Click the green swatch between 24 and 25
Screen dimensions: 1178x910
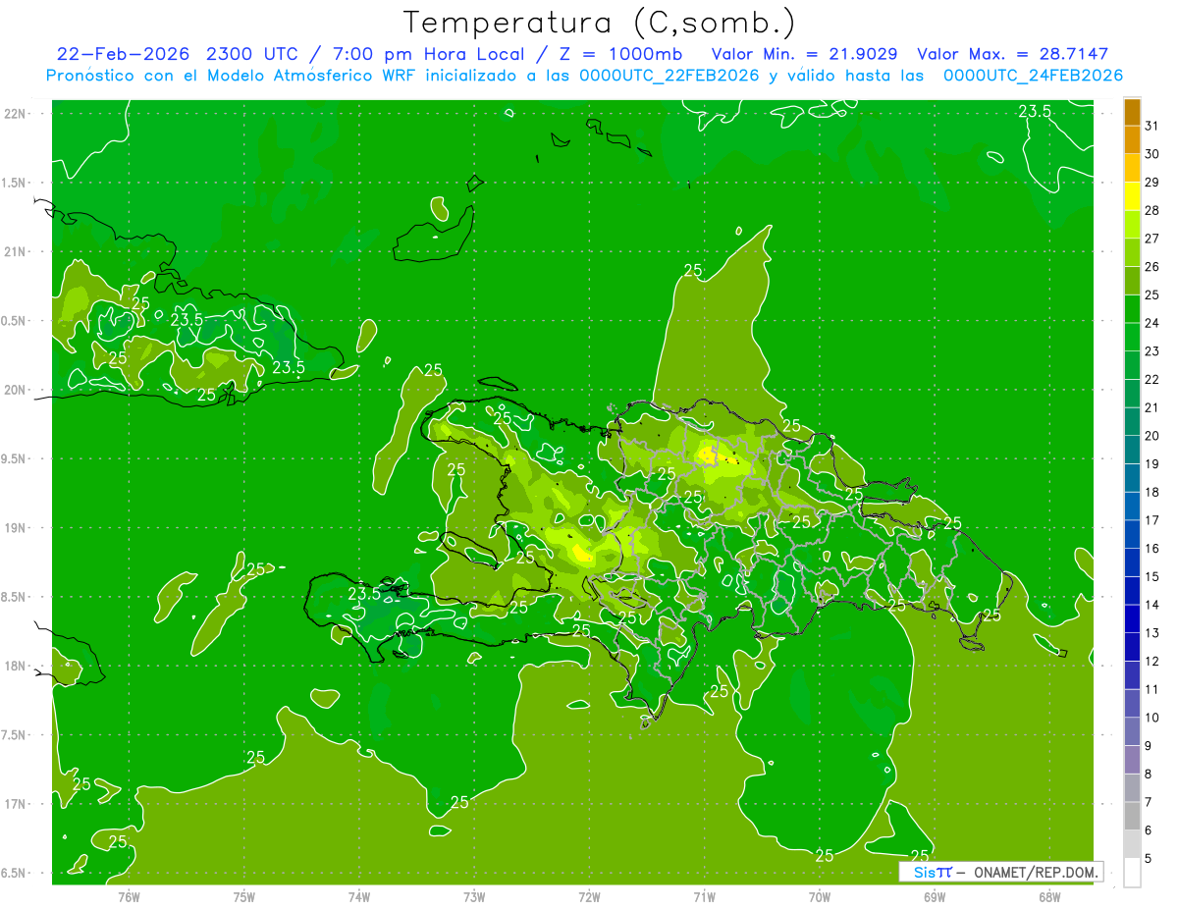click(x=1132, y=309)
